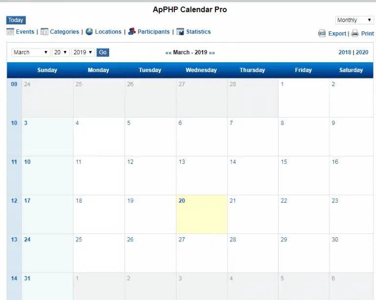Select week number 11

(14, 162)
